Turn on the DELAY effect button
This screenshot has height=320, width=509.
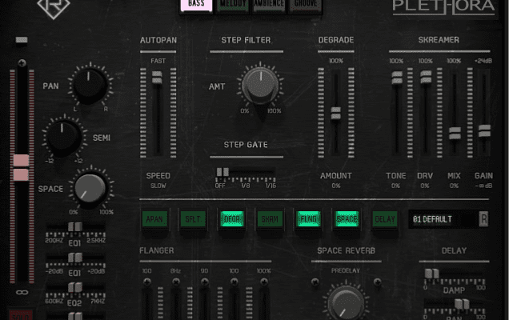coord(385,218)
